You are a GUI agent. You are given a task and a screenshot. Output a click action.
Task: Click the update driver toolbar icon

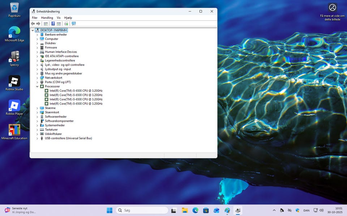pos(66,24)
